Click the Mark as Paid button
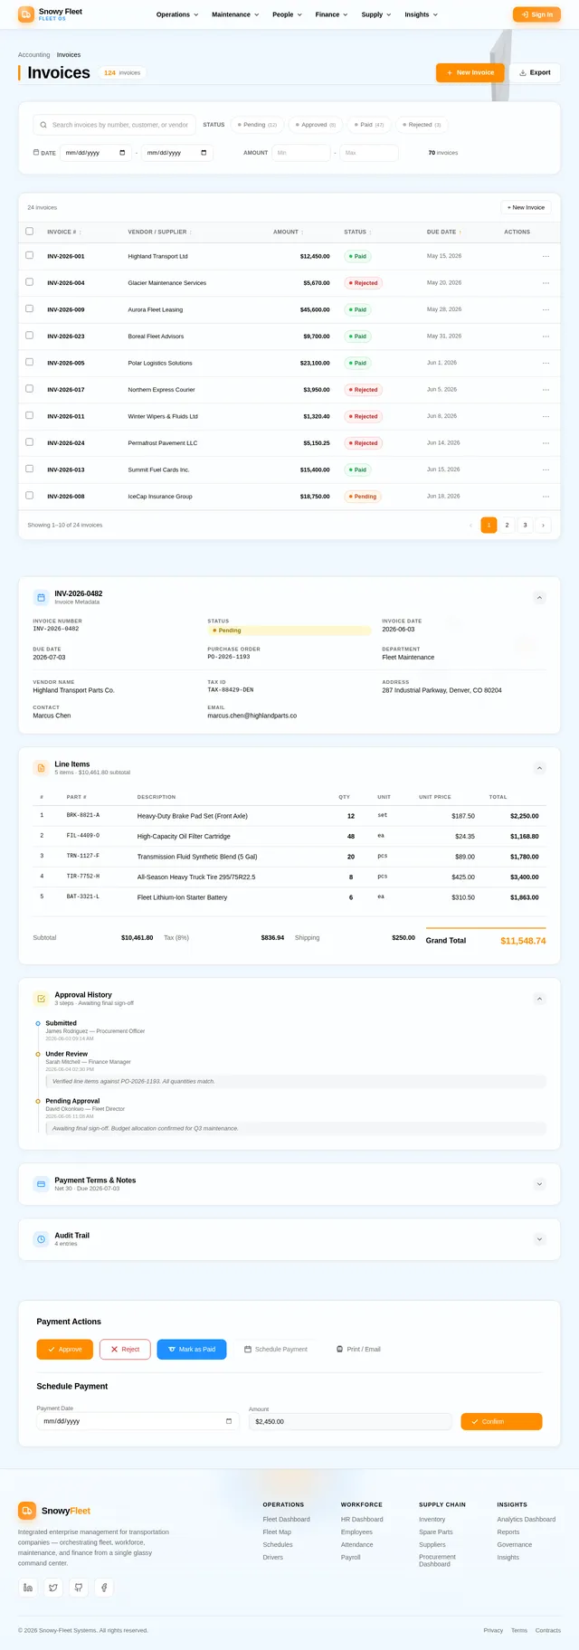The image size is (579, 1650). click(x=192, y=1349)
